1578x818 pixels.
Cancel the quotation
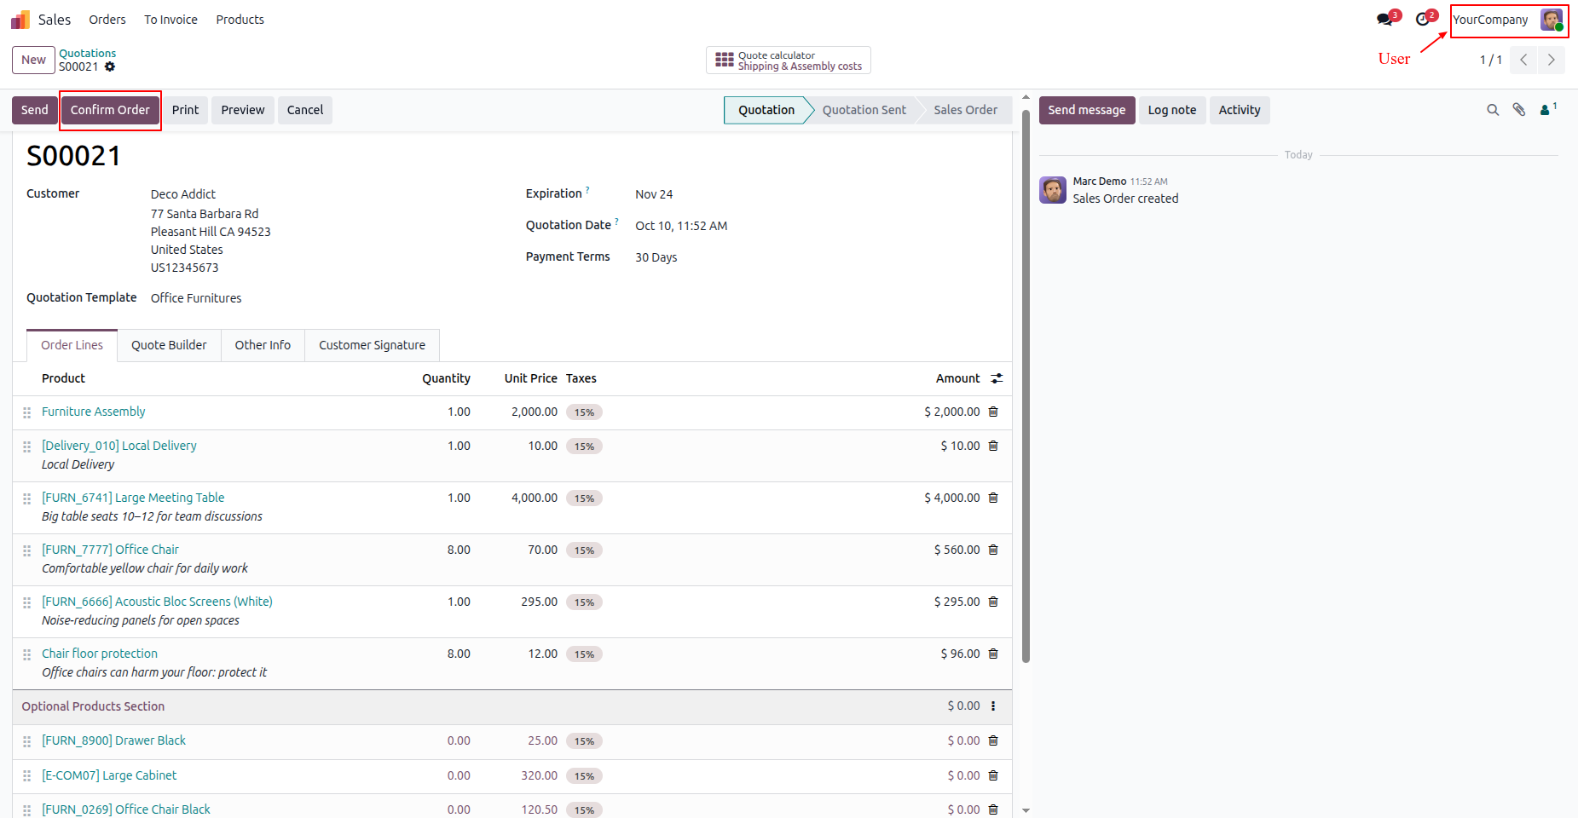[x=305, y=110]
